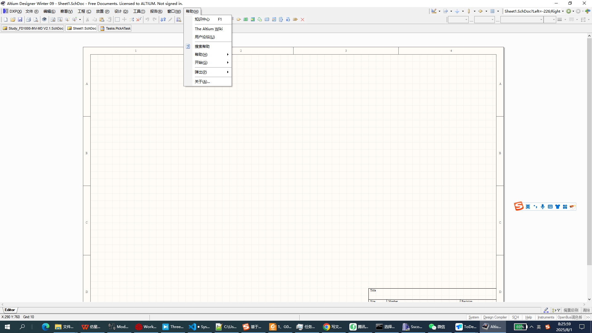Click the Paste clipboard icon
The image size is (592, 333).
click(102, 19)
